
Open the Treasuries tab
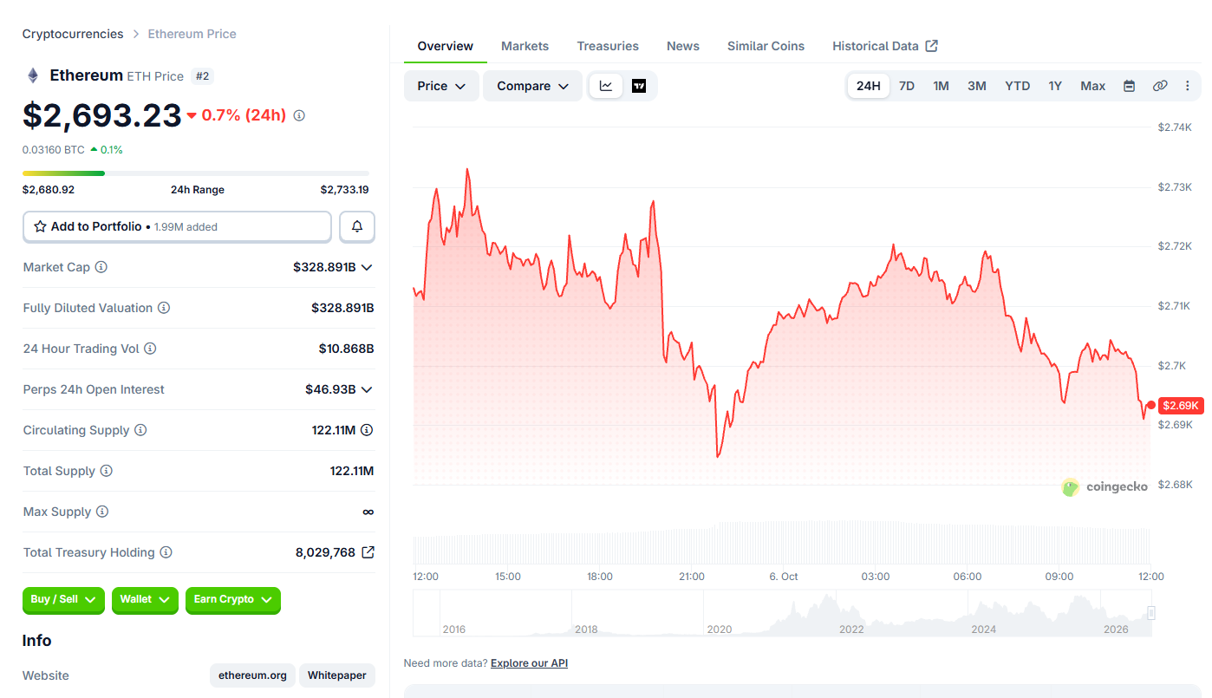[x=608, y=46]
